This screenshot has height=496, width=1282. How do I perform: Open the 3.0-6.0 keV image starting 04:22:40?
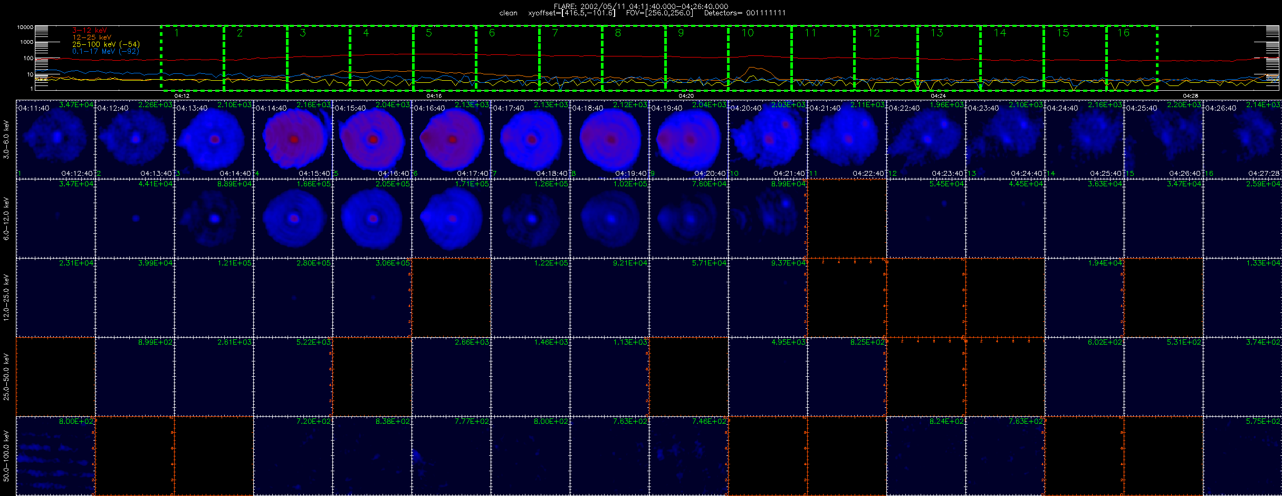pyautogui.click(x=926, y=139)
